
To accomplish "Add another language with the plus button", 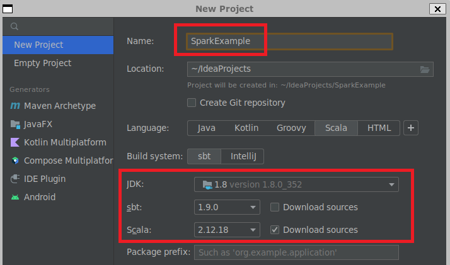I will click(411, 128).
